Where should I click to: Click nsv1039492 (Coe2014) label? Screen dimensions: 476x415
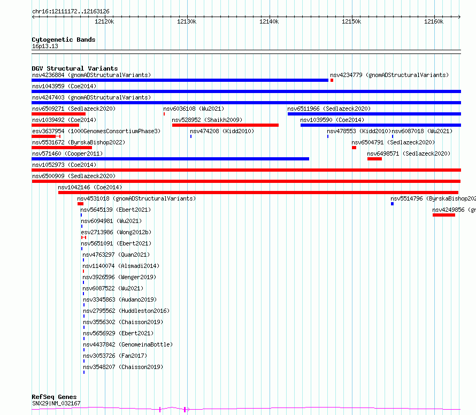coord(64,120)
